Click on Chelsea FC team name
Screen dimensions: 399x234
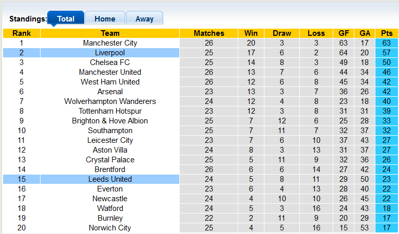coord(110,62)
